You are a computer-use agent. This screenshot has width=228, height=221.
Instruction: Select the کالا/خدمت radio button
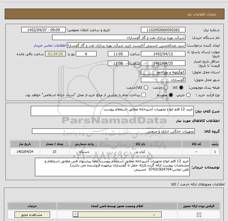[146, 88]
